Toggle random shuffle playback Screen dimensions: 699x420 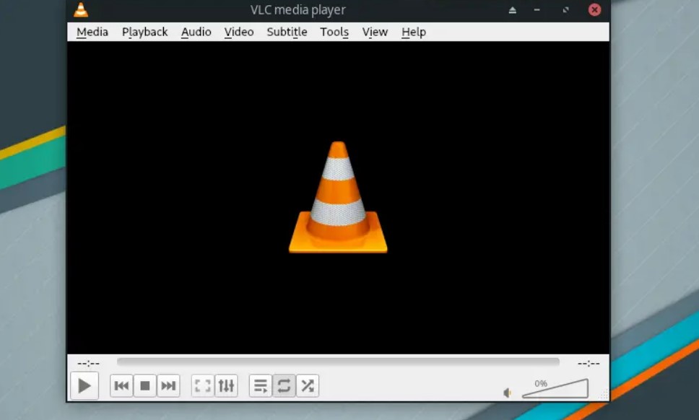click(x=308, y=385)
